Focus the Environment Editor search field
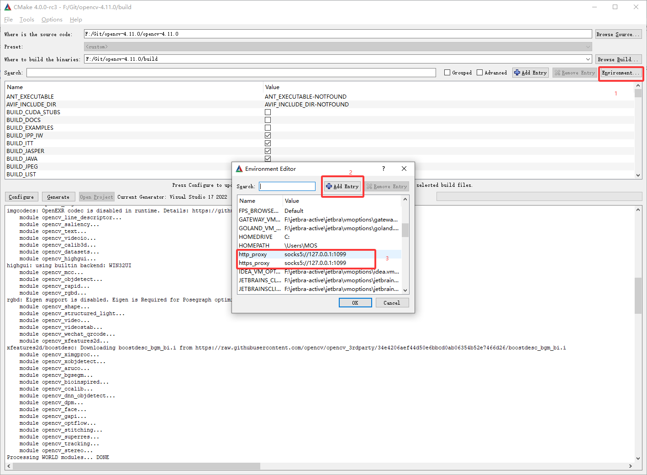 pyautogui.click(x=287, y=186)
